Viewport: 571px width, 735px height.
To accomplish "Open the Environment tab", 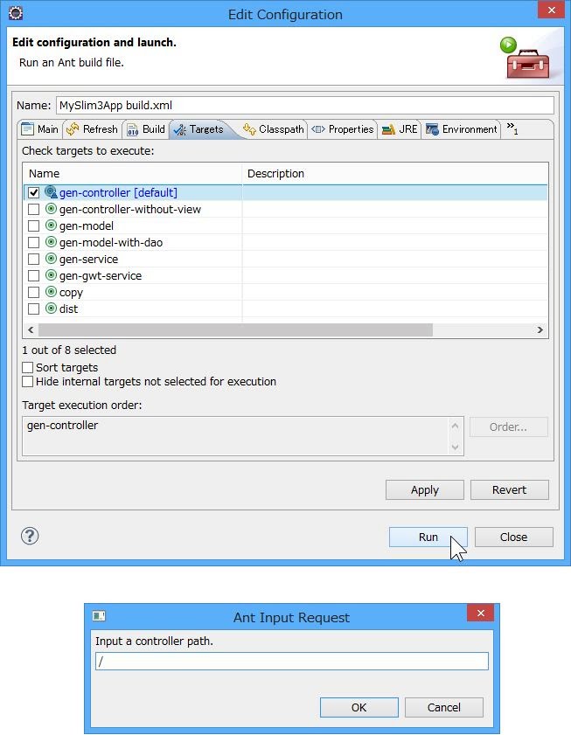I will [x=461, y=129].
